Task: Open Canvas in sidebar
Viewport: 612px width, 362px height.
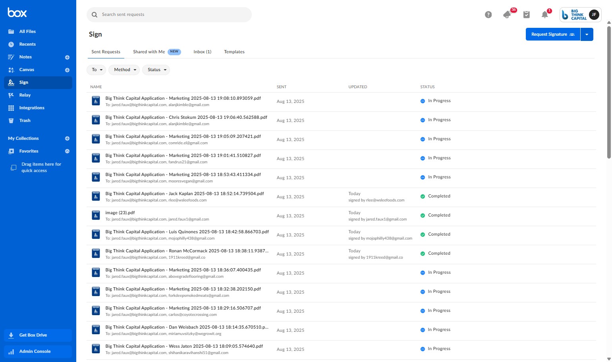Action: 27,70
